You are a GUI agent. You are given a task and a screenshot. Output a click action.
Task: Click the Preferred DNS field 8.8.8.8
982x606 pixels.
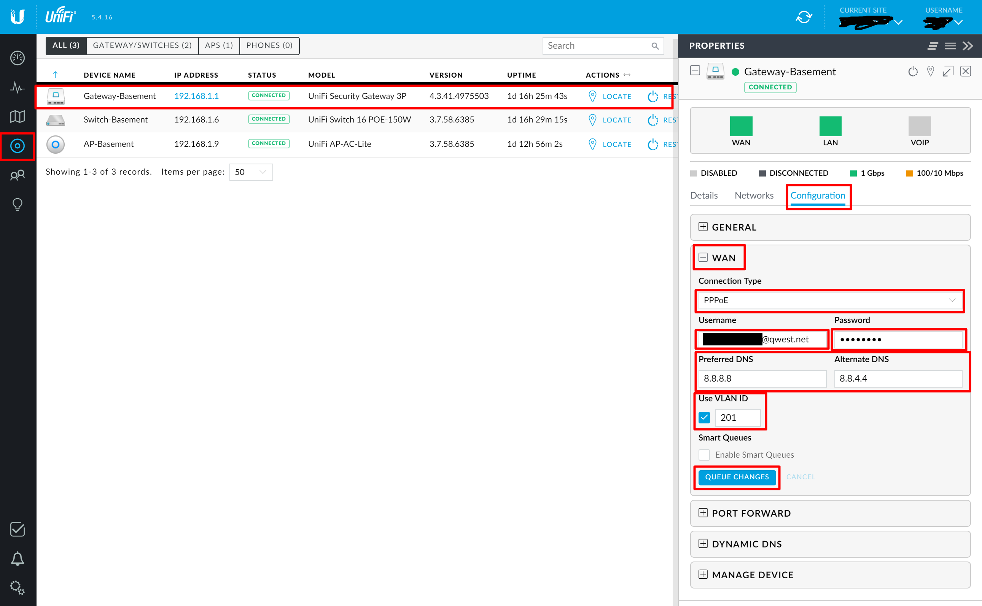click(x=762, y=379)
